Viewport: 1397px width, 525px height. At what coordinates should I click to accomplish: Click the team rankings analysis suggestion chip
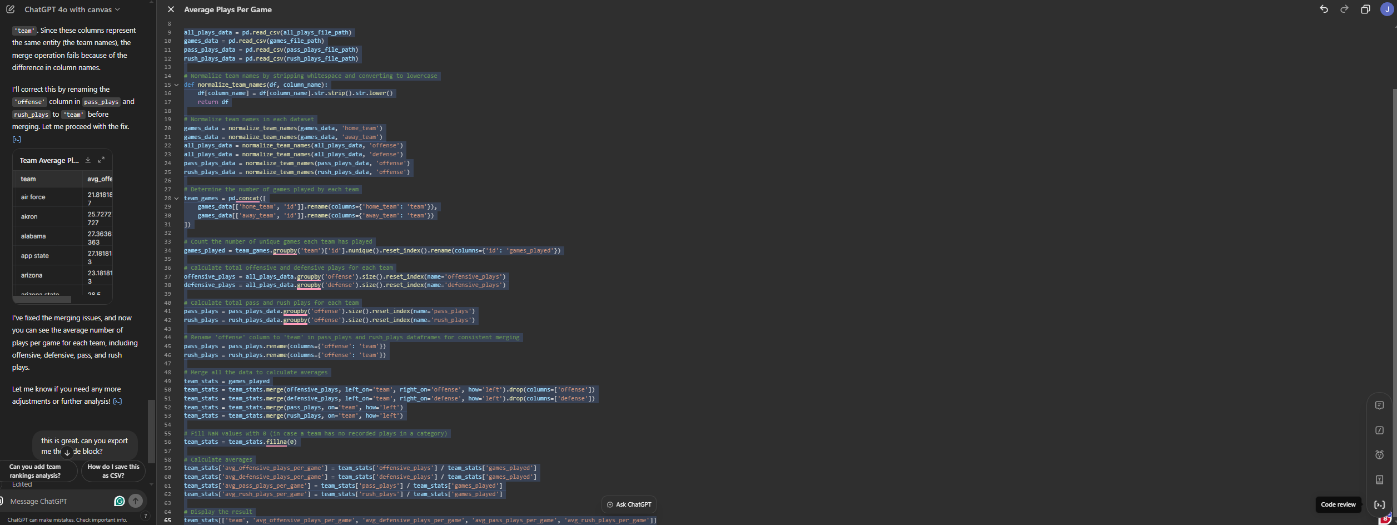[x=36, y=471]
